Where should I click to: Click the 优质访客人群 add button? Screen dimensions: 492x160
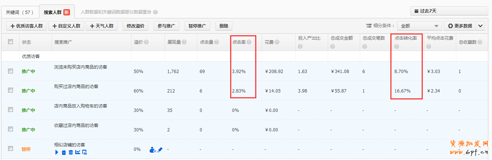pyautogui.click(x=27, y=26)
